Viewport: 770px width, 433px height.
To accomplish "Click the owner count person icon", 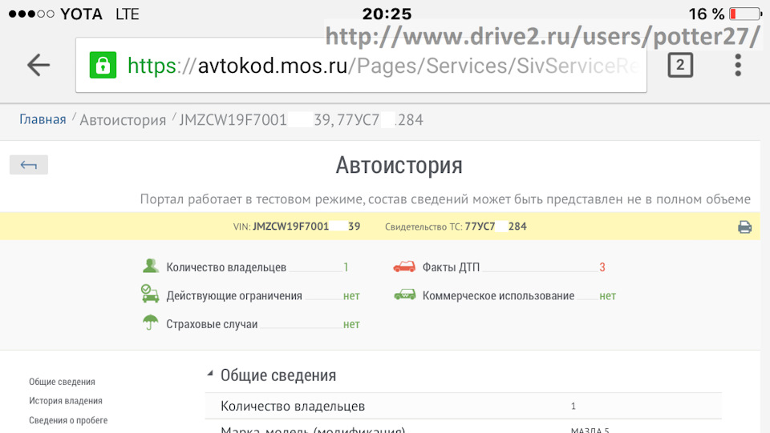I will pyautogui.click(x=150, y=266).
